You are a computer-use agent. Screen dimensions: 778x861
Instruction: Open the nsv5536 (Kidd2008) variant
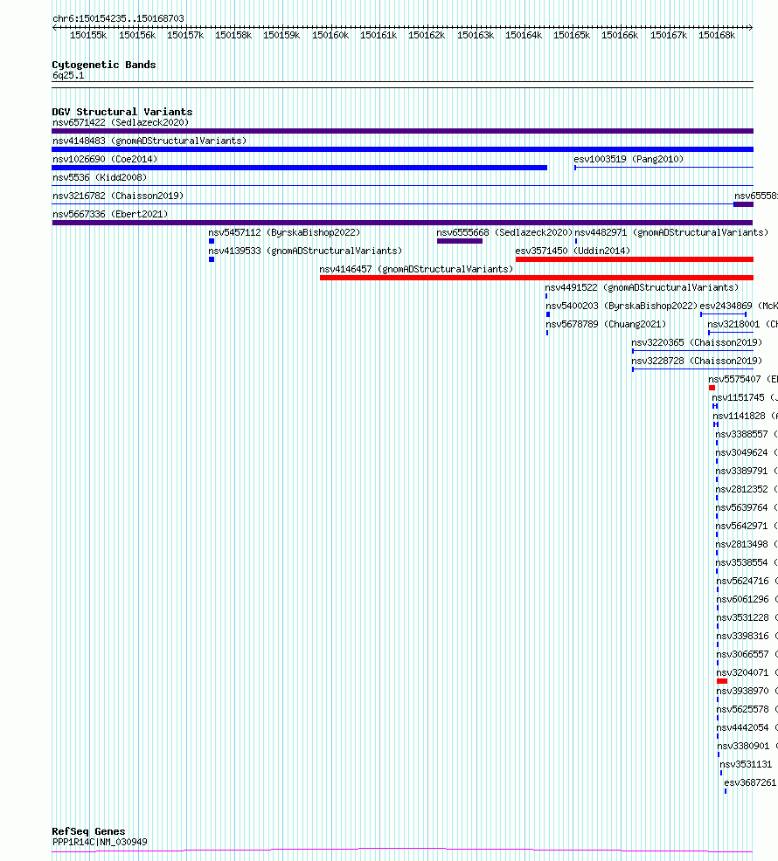(x=100, y=177)
